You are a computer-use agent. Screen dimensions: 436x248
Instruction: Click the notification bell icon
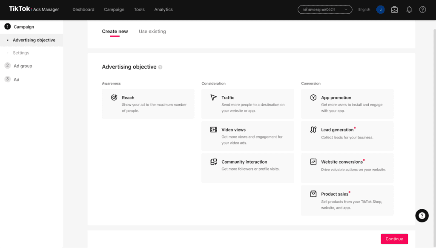(x=409, y=9)
